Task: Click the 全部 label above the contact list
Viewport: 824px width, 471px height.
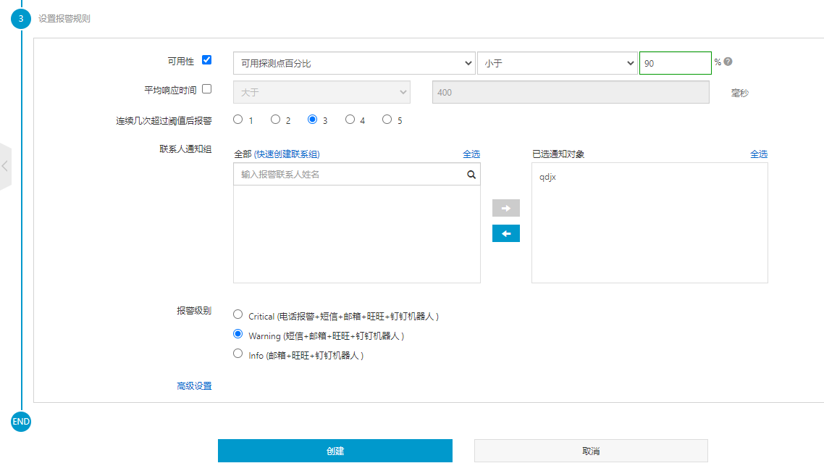Action: tap(243, 154)
